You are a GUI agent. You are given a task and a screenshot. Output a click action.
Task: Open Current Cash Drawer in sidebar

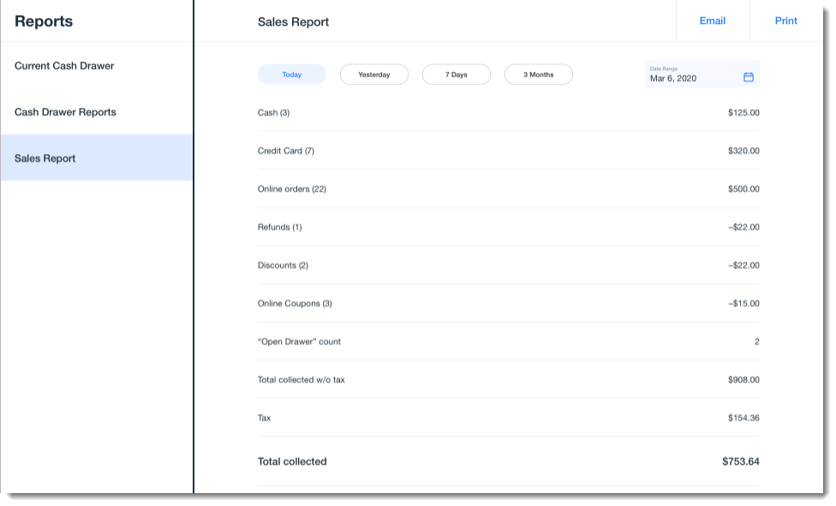[64, 66]
